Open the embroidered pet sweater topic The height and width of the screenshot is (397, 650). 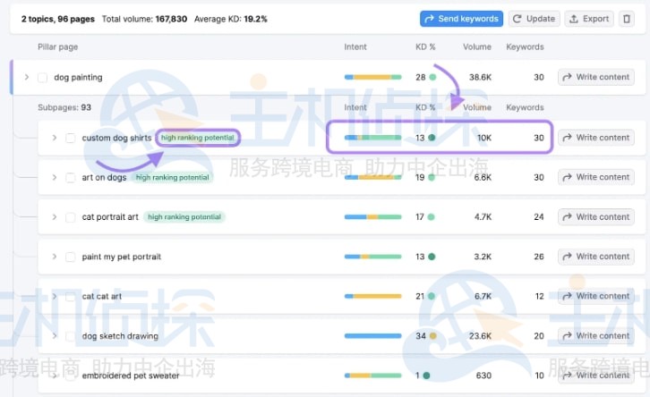click(x=130, y=376)
